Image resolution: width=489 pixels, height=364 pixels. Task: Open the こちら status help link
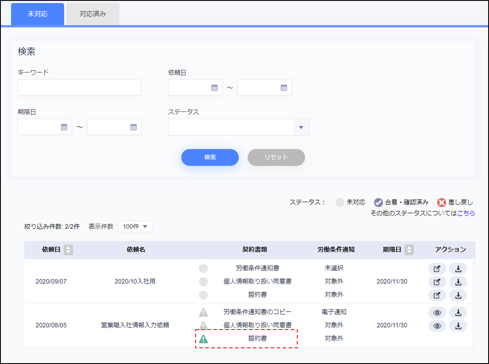click(x=466, y=213)
